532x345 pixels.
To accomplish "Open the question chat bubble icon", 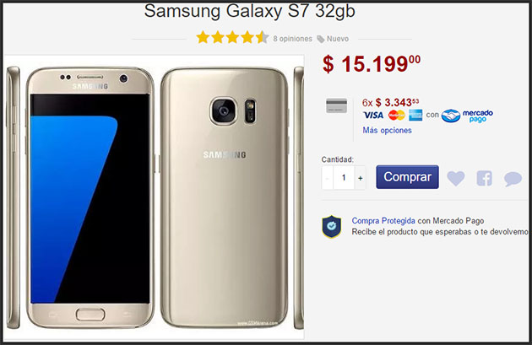I will coord(513,179).
